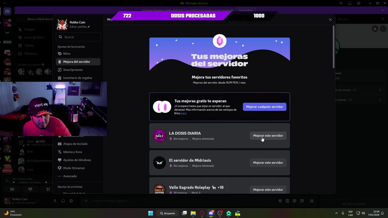The height and width of the screenshot is (218, 388).
Task: Click Nitro speedometer icon in sidebar
Action: [x=60, y=54]
